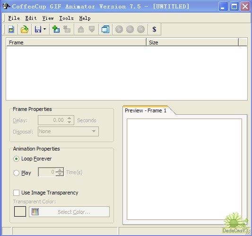Click the blue overlapping windows toolbar icon
Screen dimensions: 252x236
pyautogui.click(x=105, y=29)
